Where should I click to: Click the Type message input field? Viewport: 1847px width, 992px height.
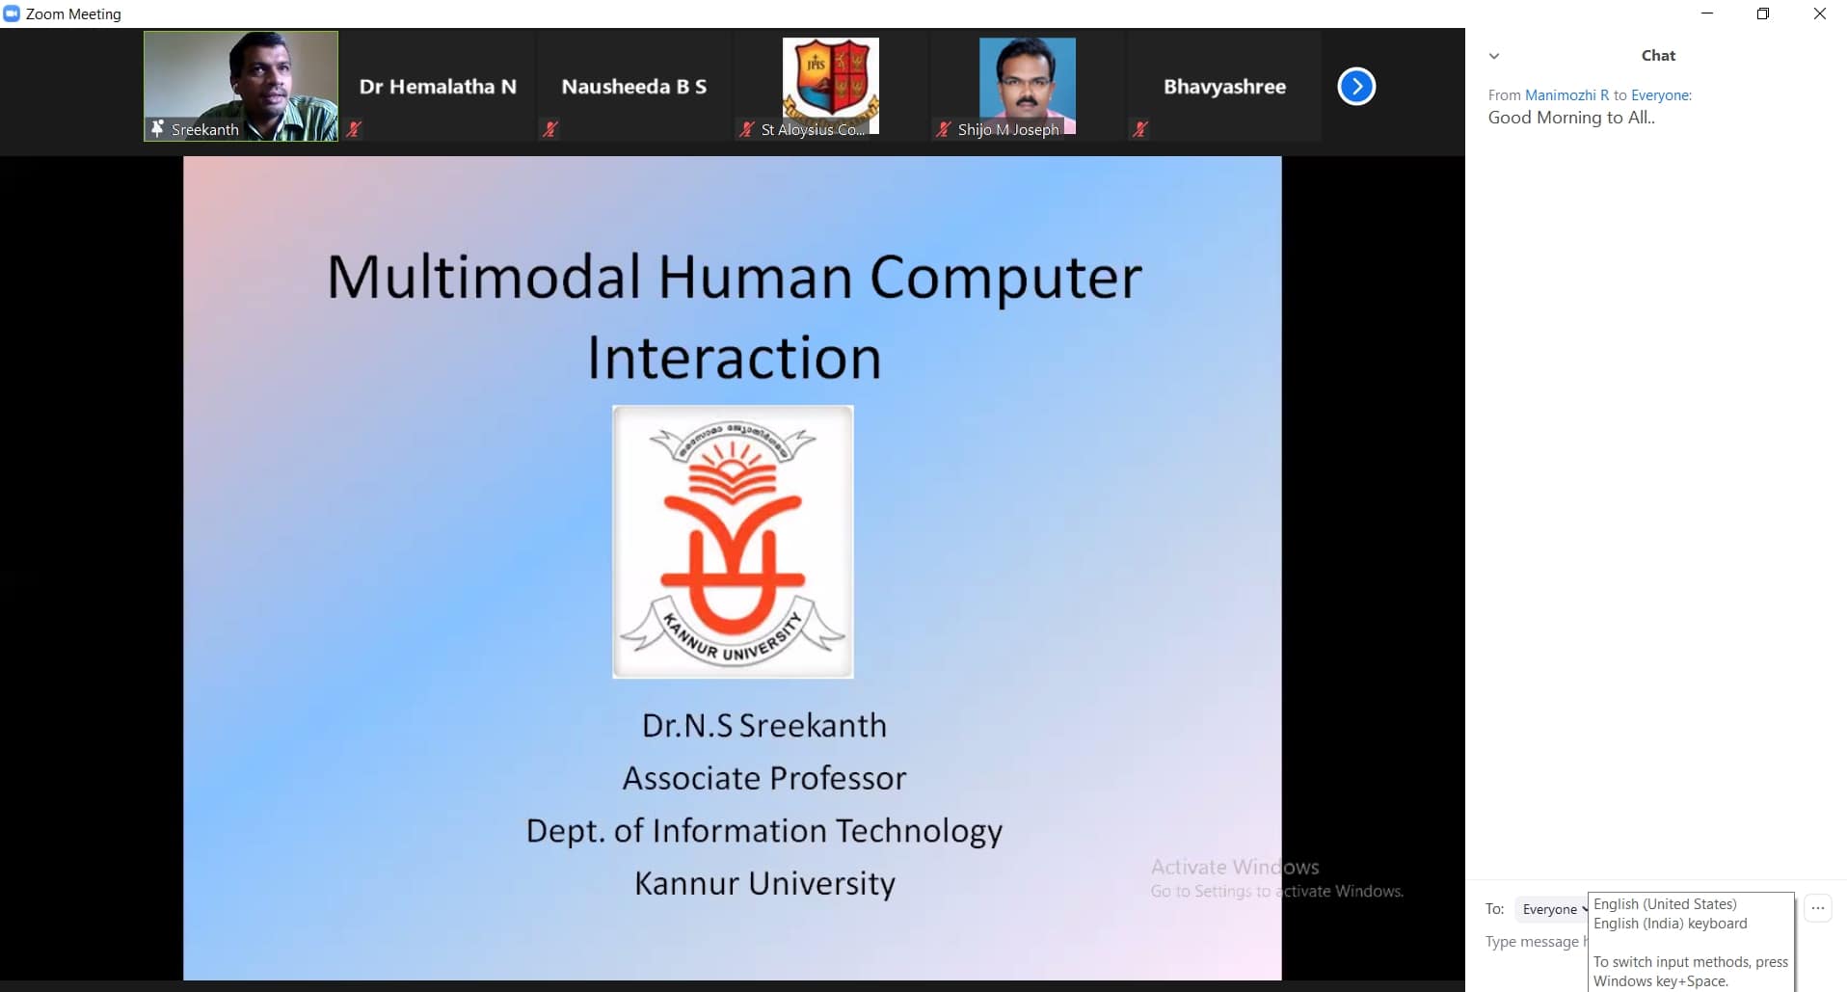[1535, 942]
